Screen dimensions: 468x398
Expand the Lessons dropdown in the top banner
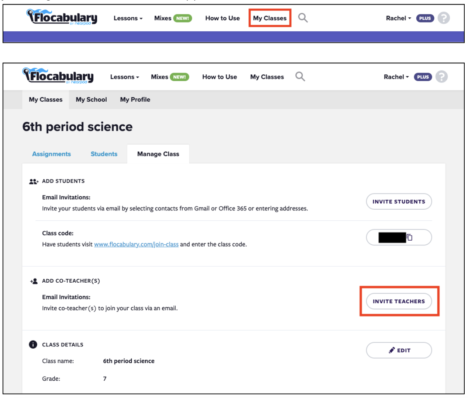[x=128, y=18]
